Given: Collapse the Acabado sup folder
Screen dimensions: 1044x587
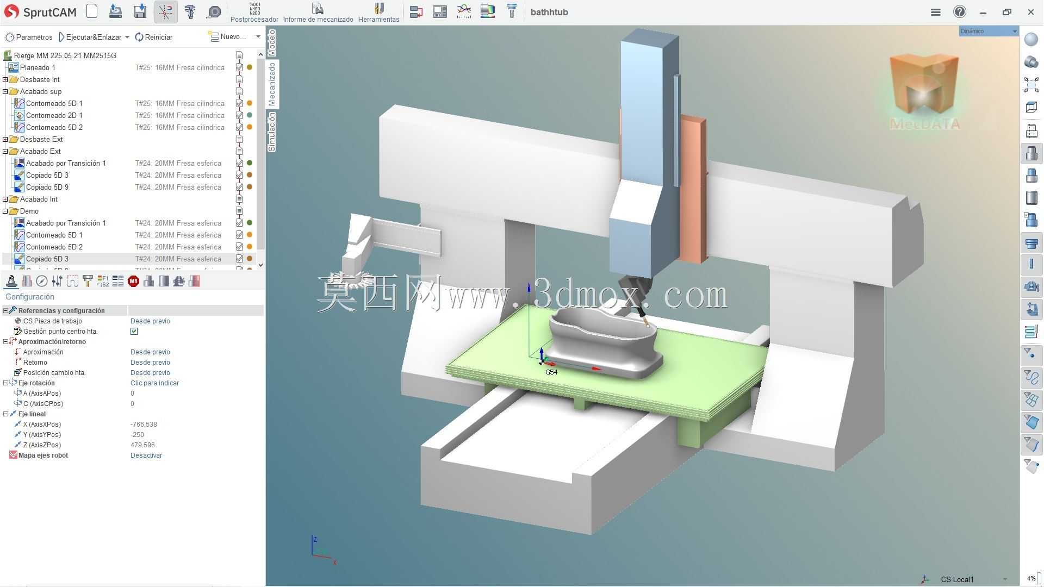Looking at the screenshot, I should click(x=5, y=91).
